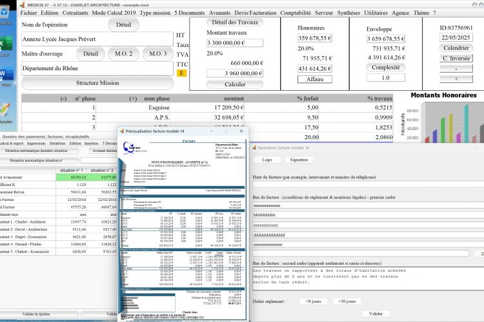This screenshot has height=322, width=484.
Task: Click the second cadre text area
Action: (x=368, y=279)
